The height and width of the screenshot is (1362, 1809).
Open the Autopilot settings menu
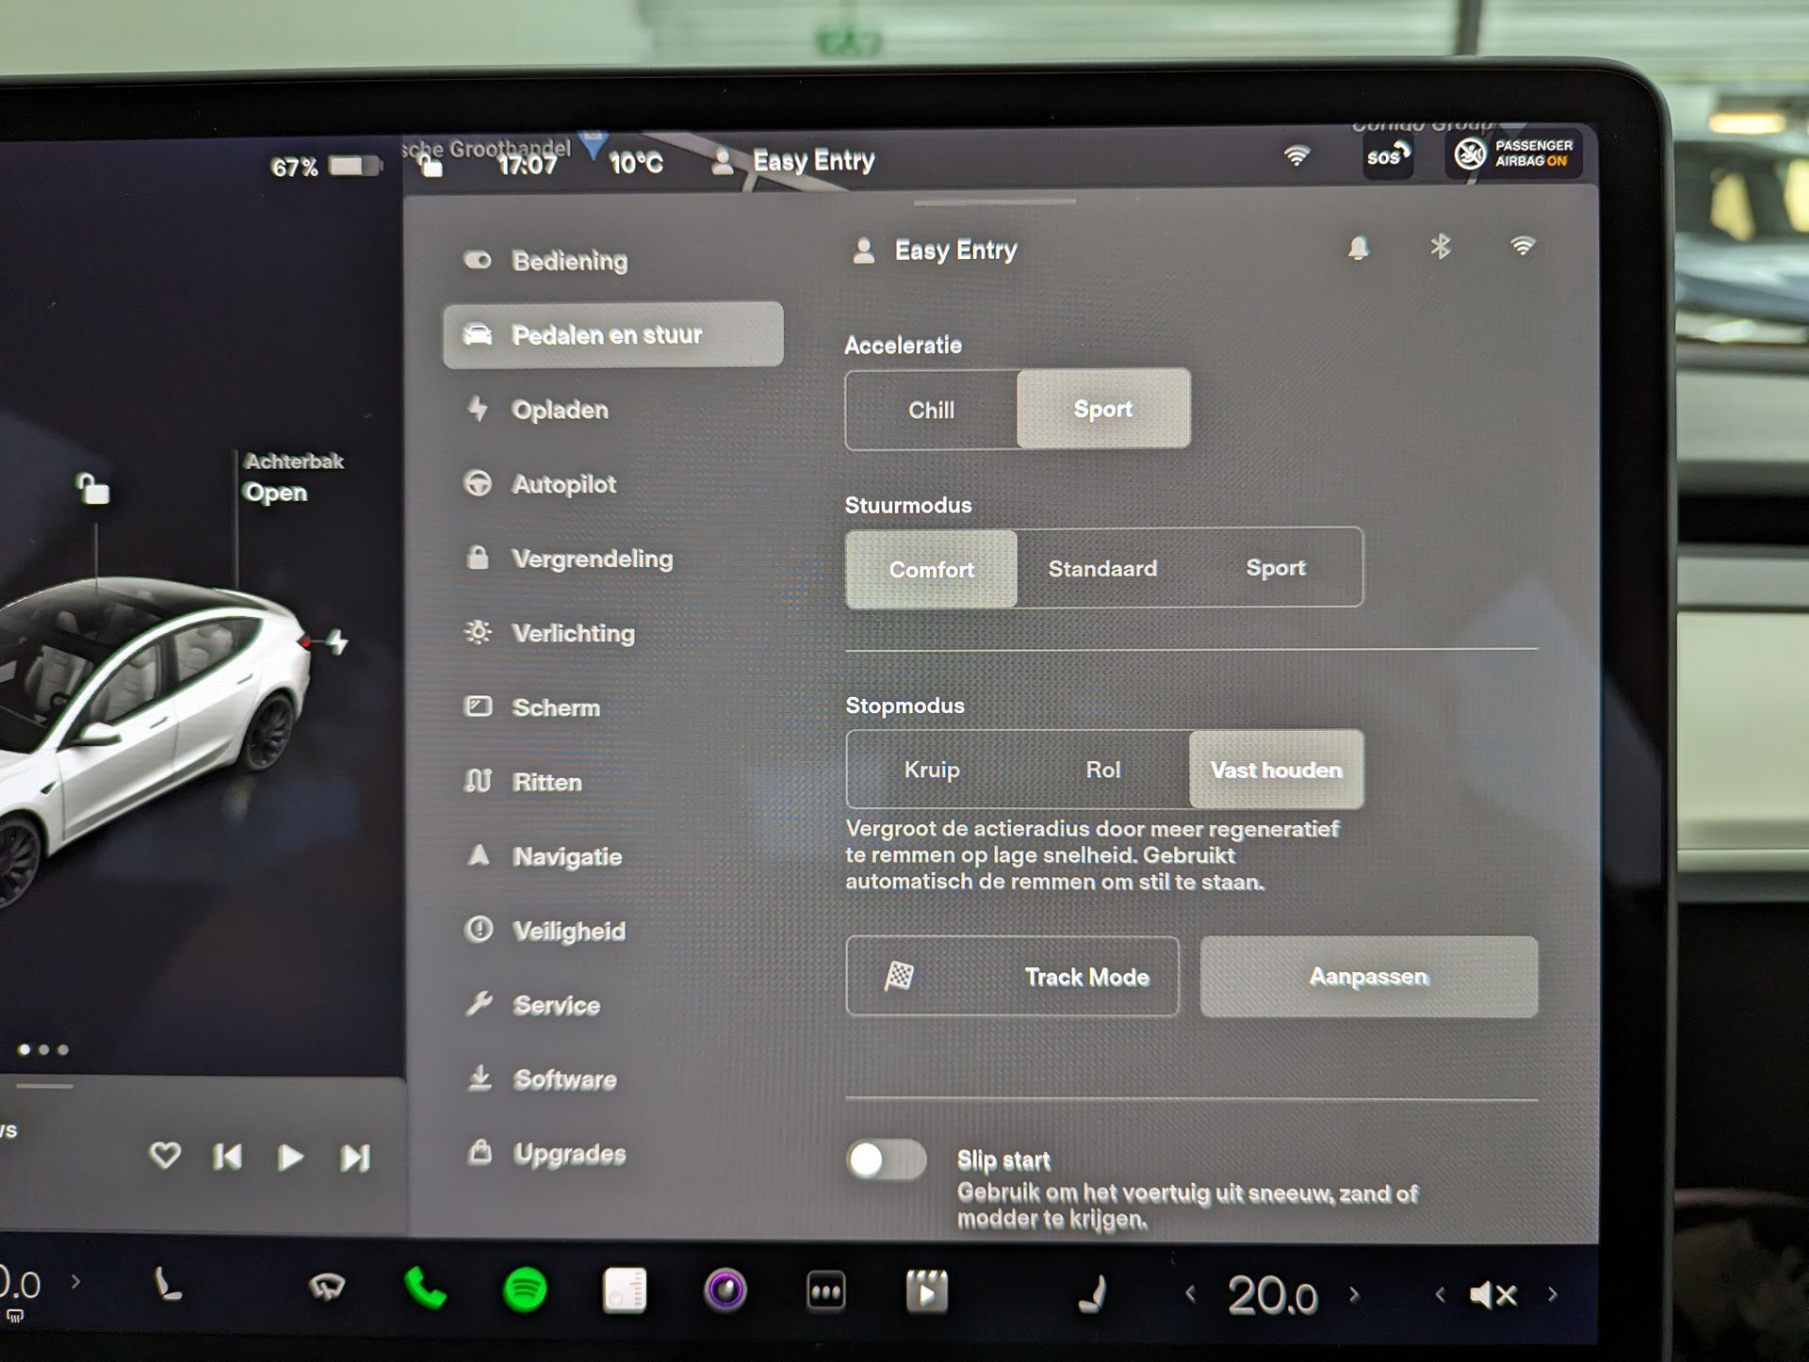tap(563, 484)
